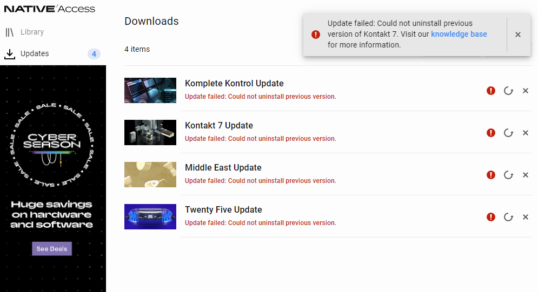The image size is (538, 292).
Task: Click the Native Access logo
Action: 50,9
